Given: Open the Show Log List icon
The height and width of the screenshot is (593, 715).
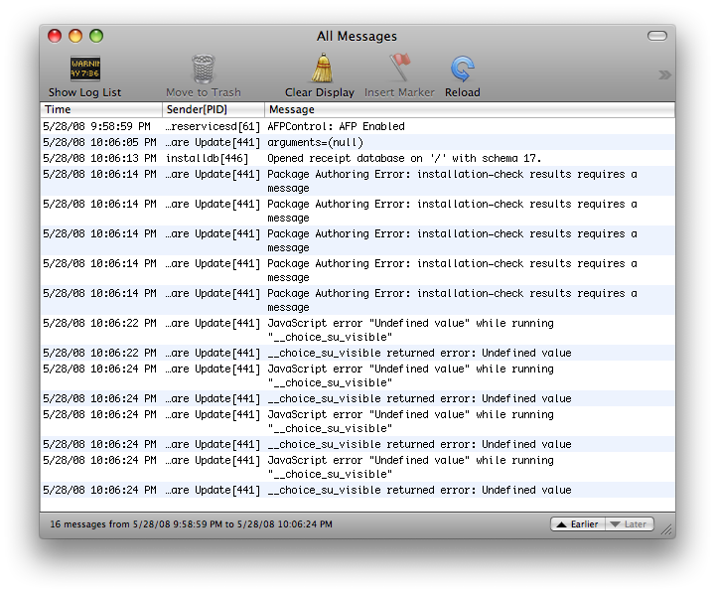Looking at the screenshot, I should (84, 69).
